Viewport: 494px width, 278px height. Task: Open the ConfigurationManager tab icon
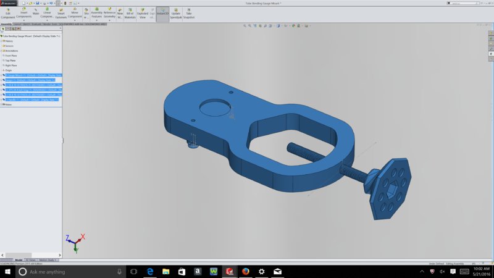coord(13,28)
